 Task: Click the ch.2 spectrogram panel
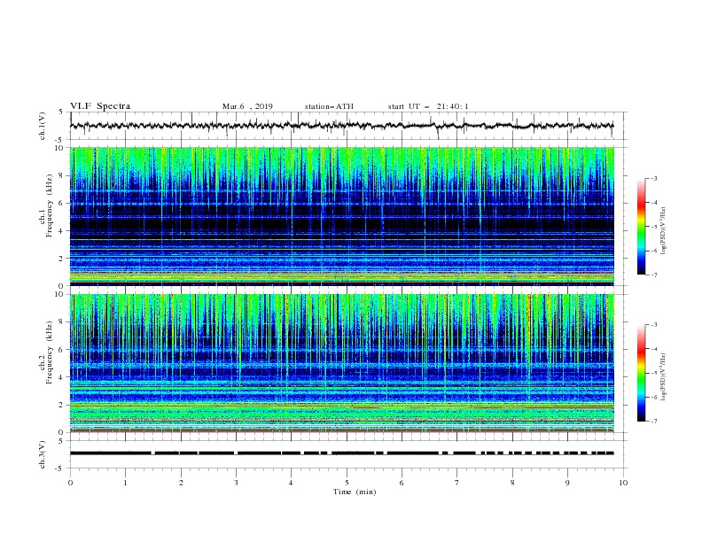tap(342, 363)
